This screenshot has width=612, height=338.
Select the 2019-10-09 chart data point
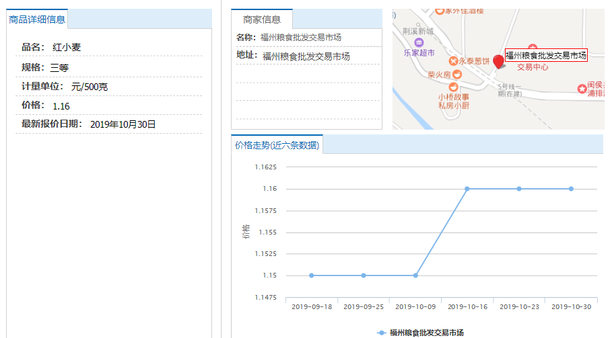tap(415, 276)
